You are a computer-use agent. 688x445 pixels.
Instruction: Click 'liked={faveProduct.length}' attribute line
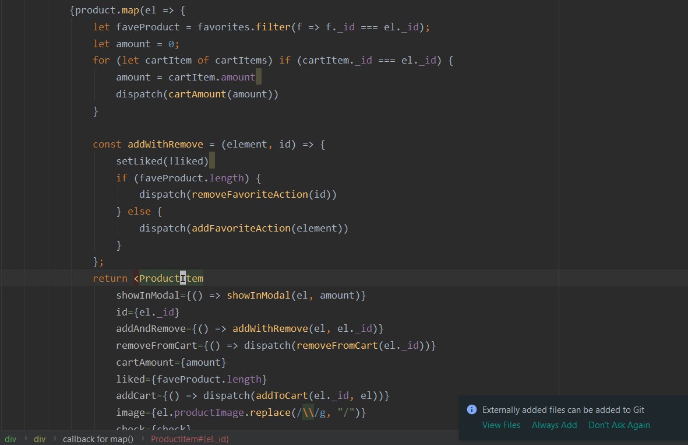(191, 379)
